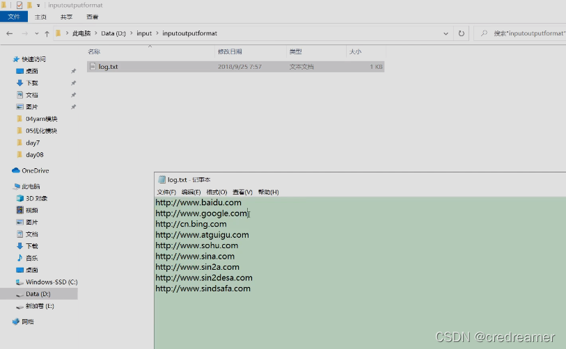566x349 pixels.
Task: Open the day08 folder
Action: coord(34,154)
